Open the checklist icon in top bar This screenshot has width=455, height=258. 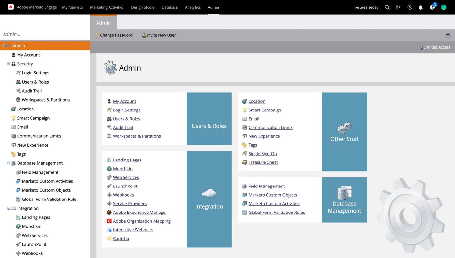[x=398, y=7]
